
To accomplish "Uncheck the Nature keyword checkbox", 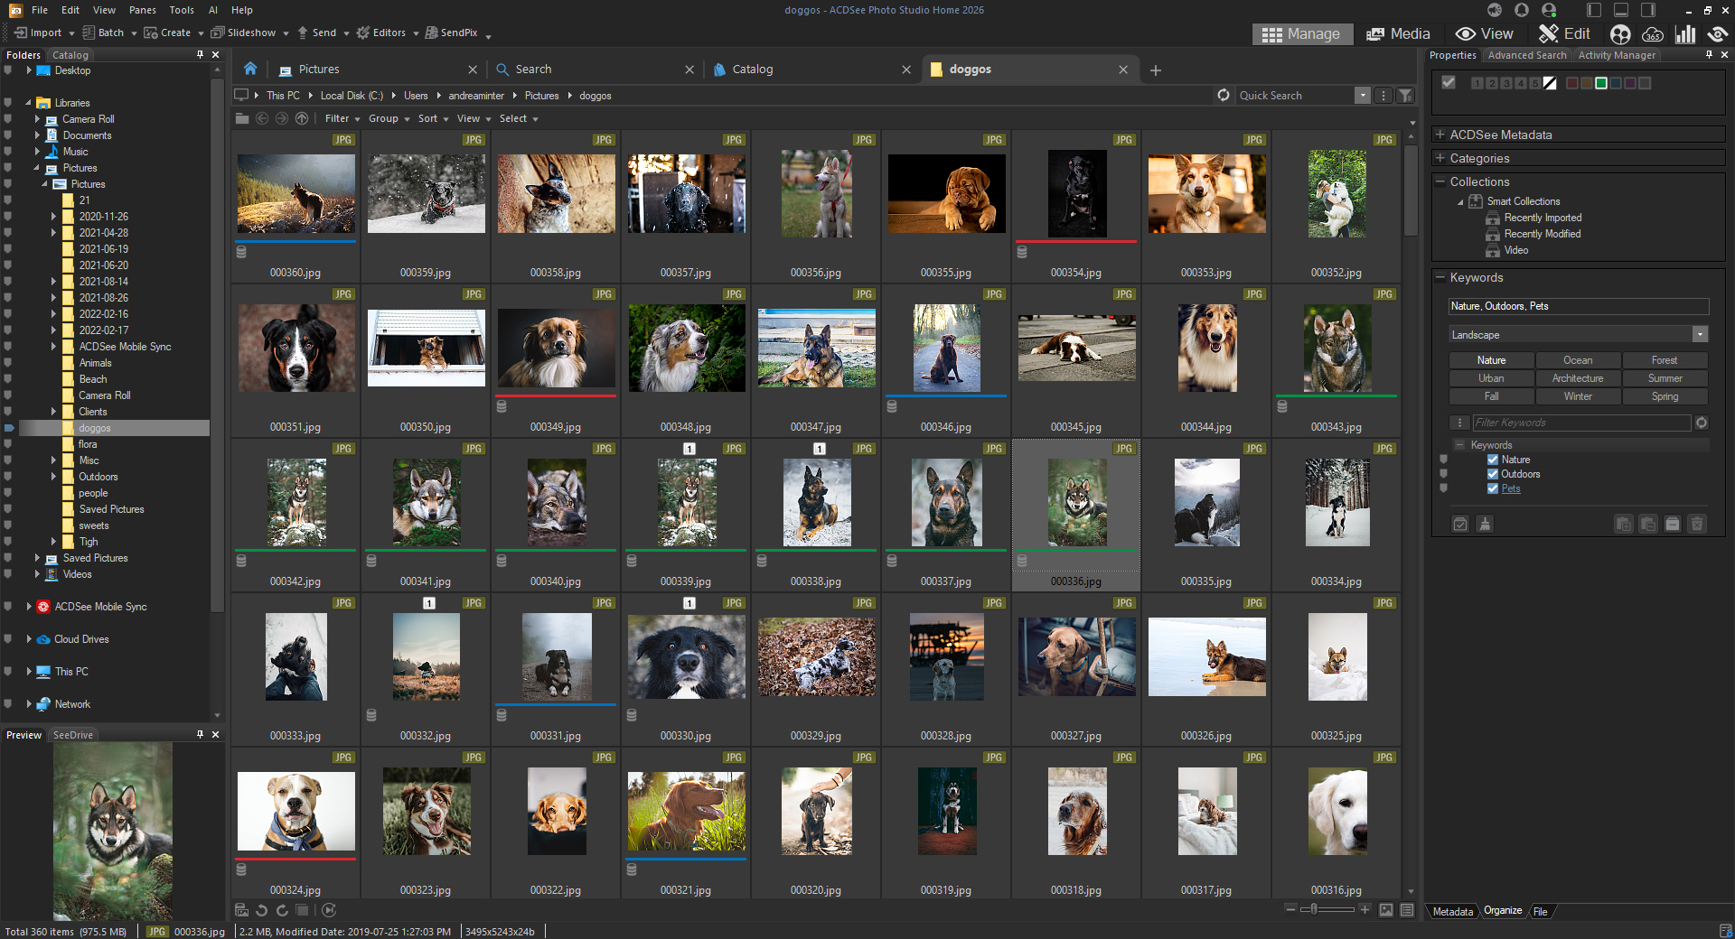I will pyautogui.click(x=1493, y=460).
